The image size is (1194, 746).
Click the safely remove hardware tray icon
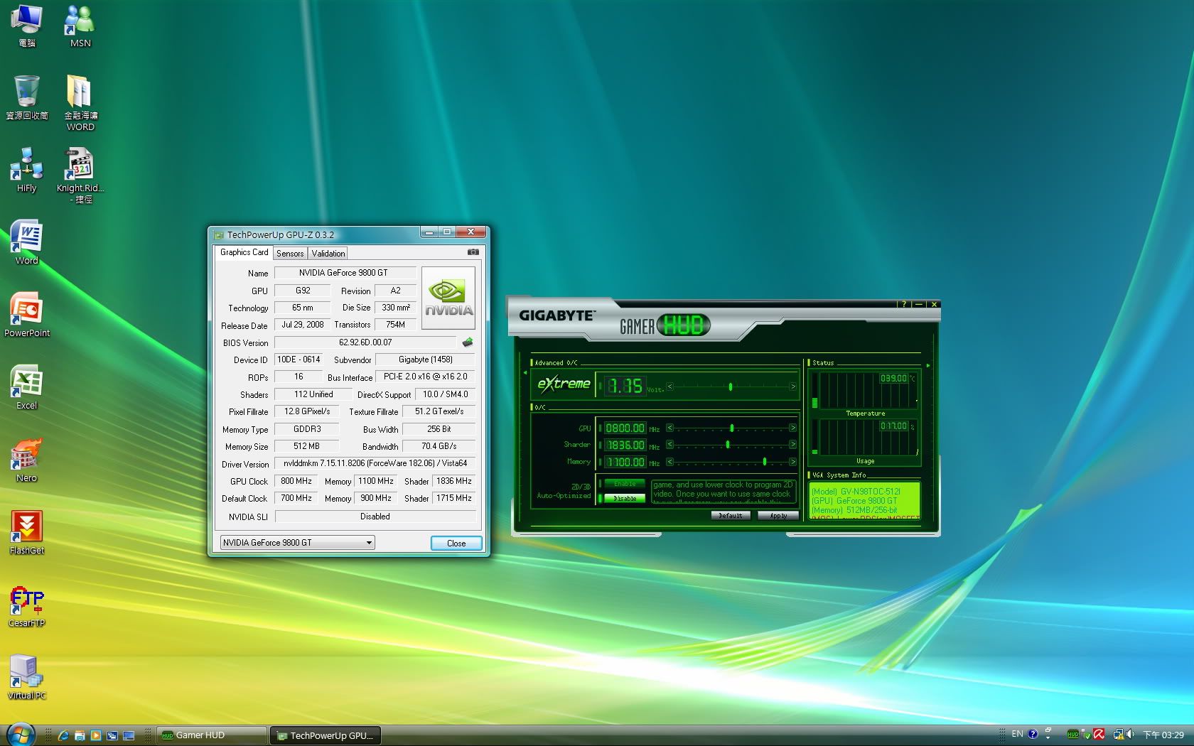[1086, 735]
